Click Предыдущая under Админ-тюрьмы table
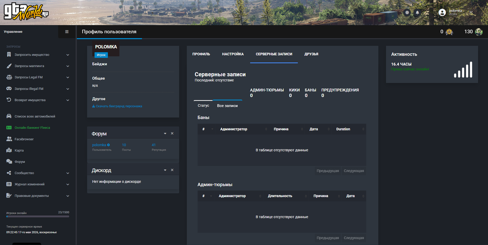 pos(328,238)
